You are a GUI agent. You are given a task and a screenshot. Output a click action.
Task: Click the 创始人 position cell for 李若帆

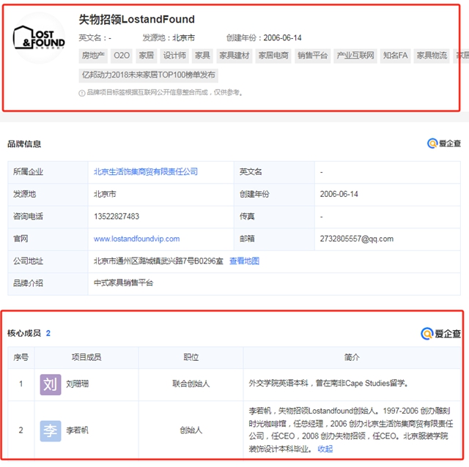[x=191, y=430]
